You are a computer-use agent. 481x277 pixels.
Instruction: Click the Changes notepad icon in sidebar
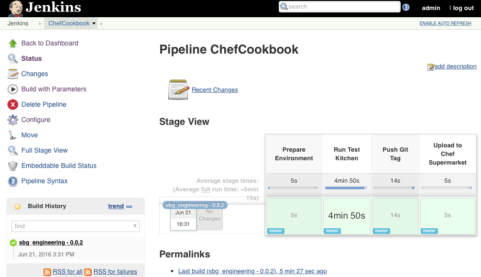pyautogui.click(x=12, y=74)
